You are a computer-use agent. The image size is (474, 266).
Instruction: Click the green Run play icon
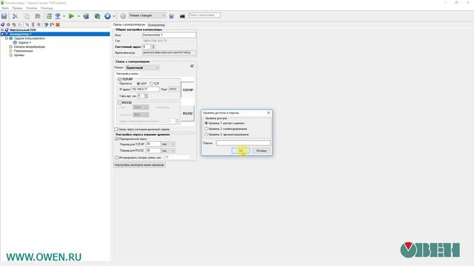(x=71, y=16)
